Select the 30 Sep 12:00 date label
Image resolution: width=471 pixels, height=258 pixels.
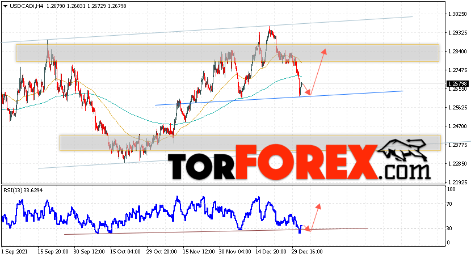(x=89, y=251)
